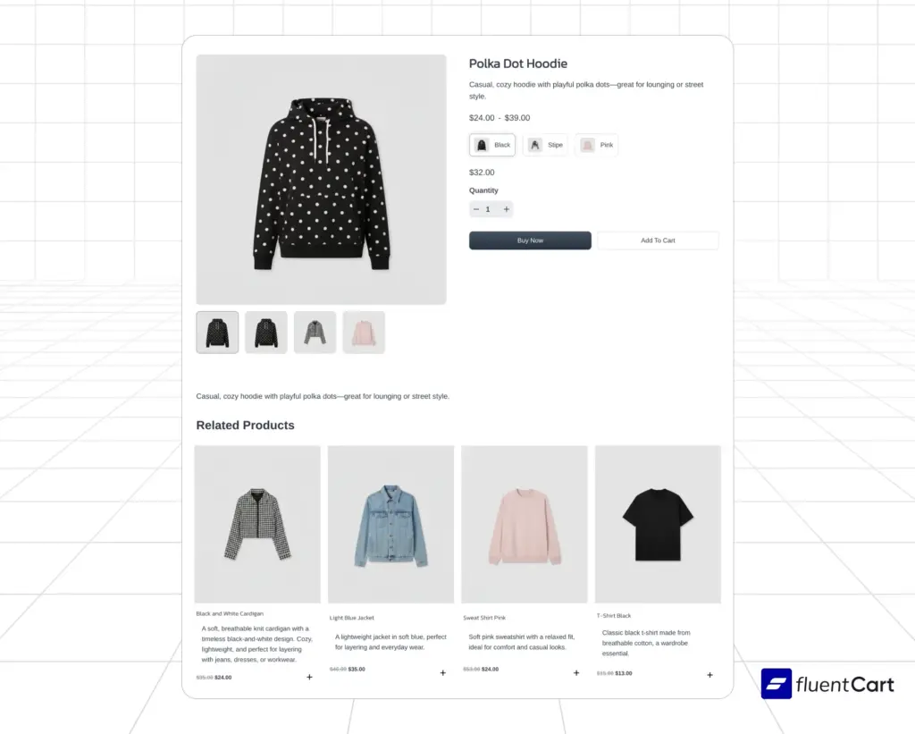Open the T-Shirt Black product image
915x734 pixels.
coord(658,525)
